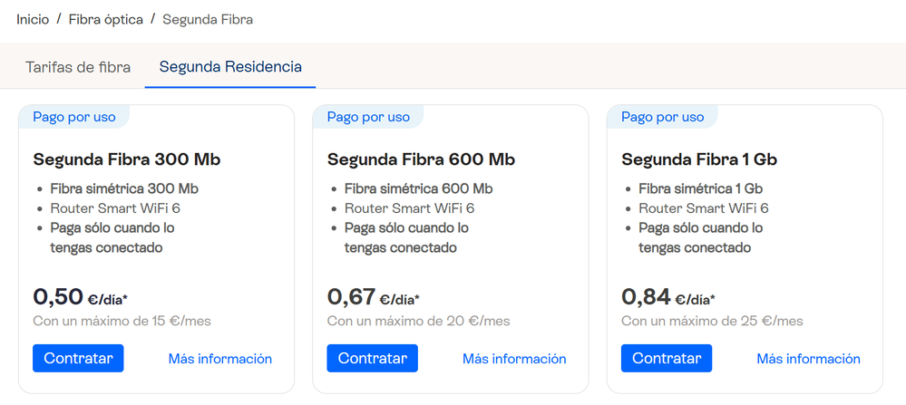Click the 0,50 €/día price
906x405 pixels.
(79, 297)
